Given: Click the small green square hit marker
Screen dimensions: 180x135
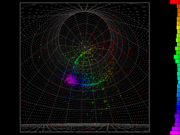Looking at the screenshot, I should (93, 103).
